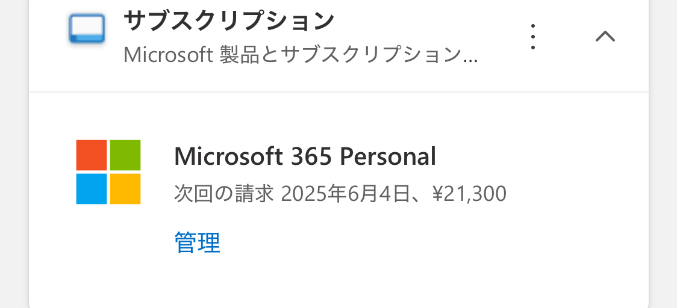The image size is (677, 308).
Task: Click the divider line under the section header
Action: coord(339,91)
